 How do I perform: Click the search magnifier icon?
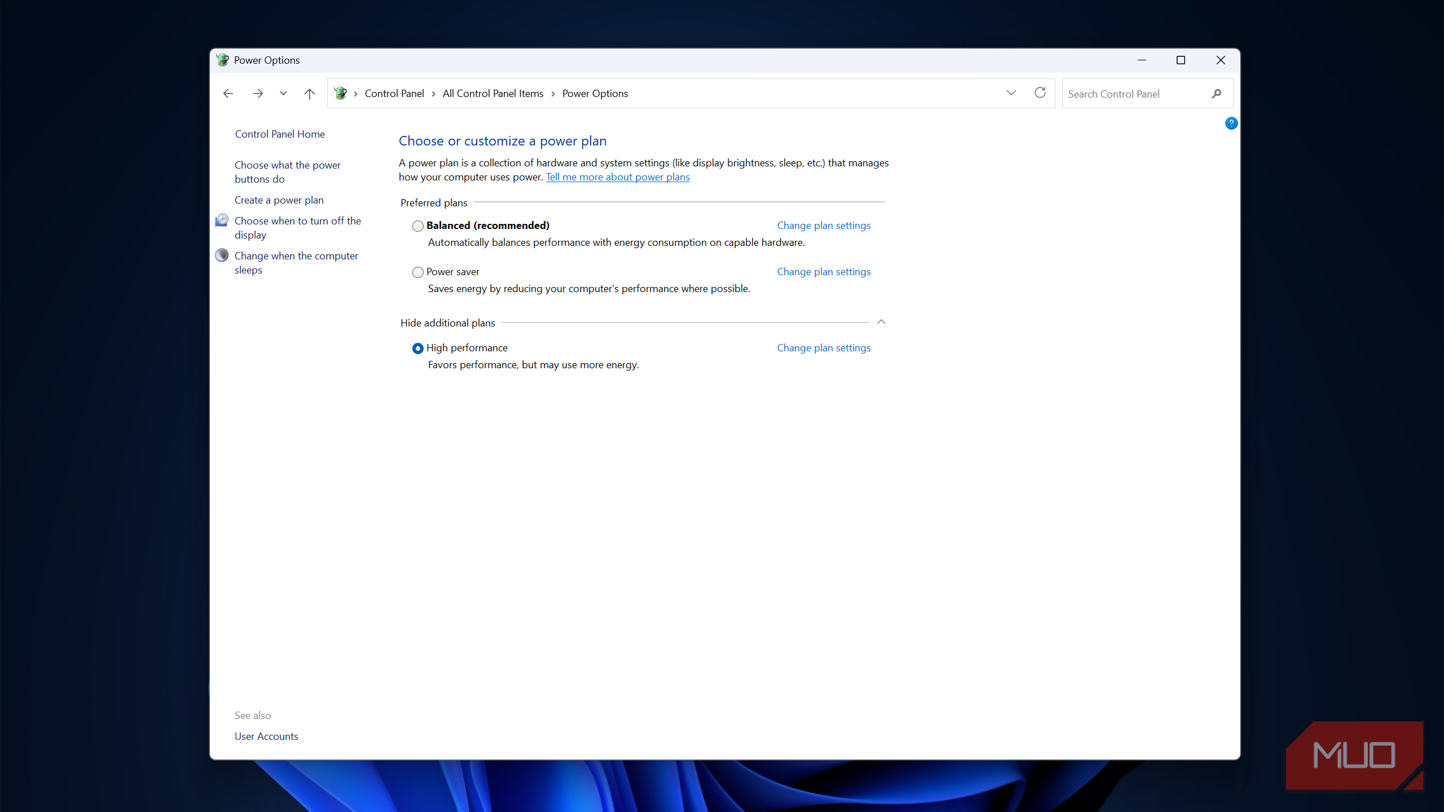[1217, 94]
